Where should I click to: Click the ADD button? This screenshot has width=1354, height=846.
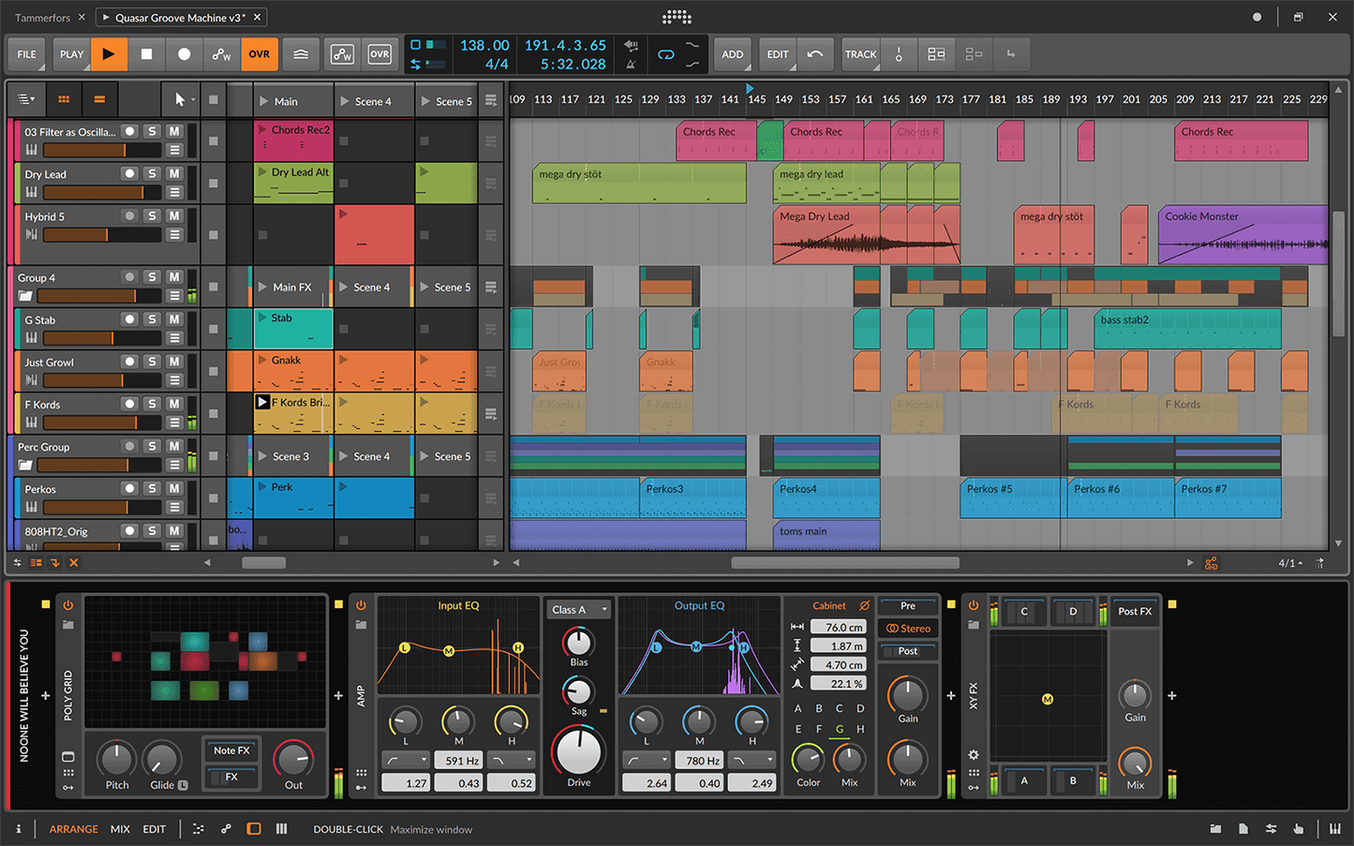tap(732, 54)
